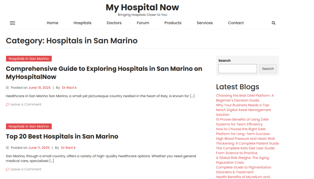This screenshot has width=314, height=179.
Task: Click lines icon beside June 11, 2025 date
Action: pyautogui.click(x=7, y=148)
